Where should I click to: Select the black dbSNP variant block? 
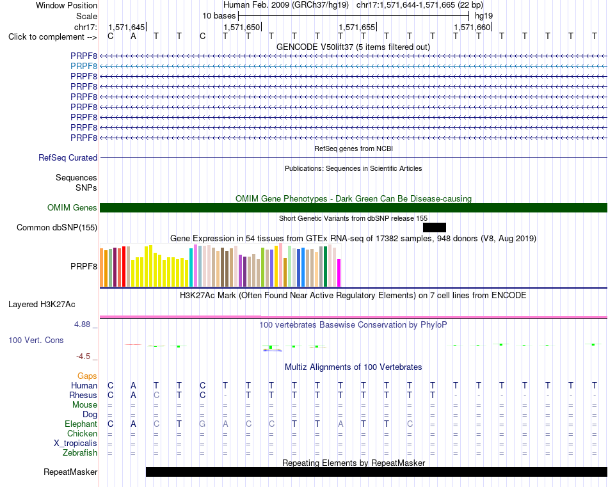tap(435, 228)
